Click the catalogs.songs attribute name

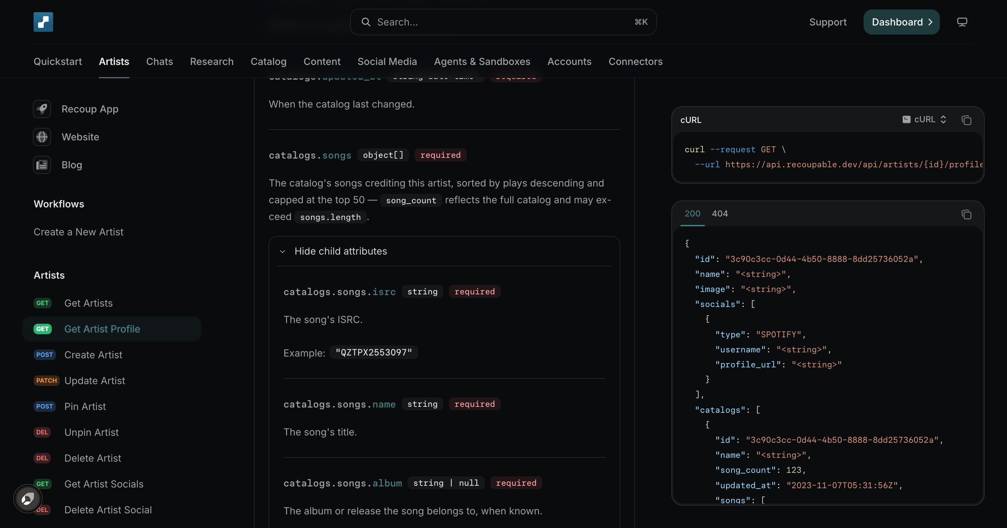click(310, 155)
